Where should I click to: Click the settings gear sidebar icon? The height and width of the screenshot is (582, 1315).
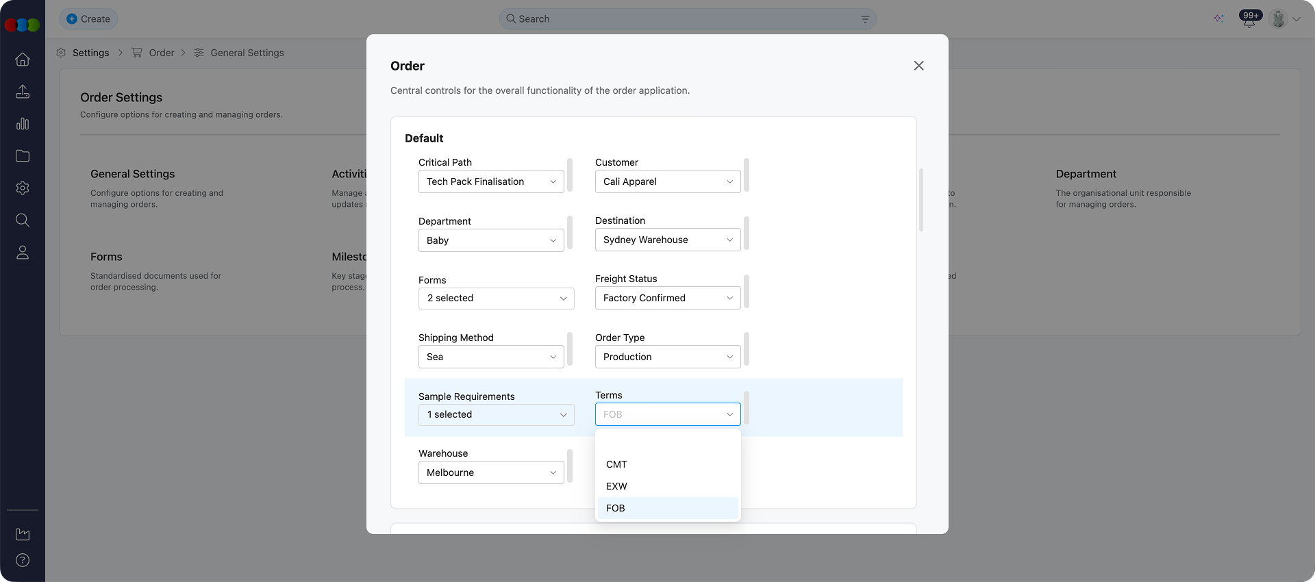23,188
